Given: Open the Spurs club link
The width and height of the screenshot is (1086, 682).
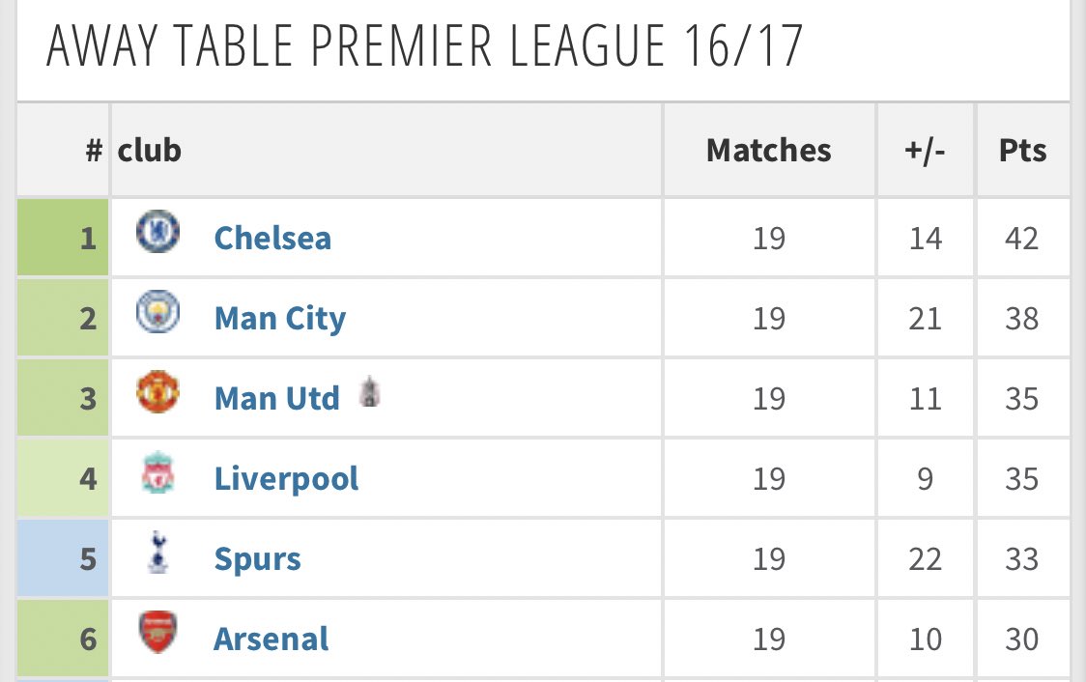Looking at the screenshot, I should tap(258, 559).
